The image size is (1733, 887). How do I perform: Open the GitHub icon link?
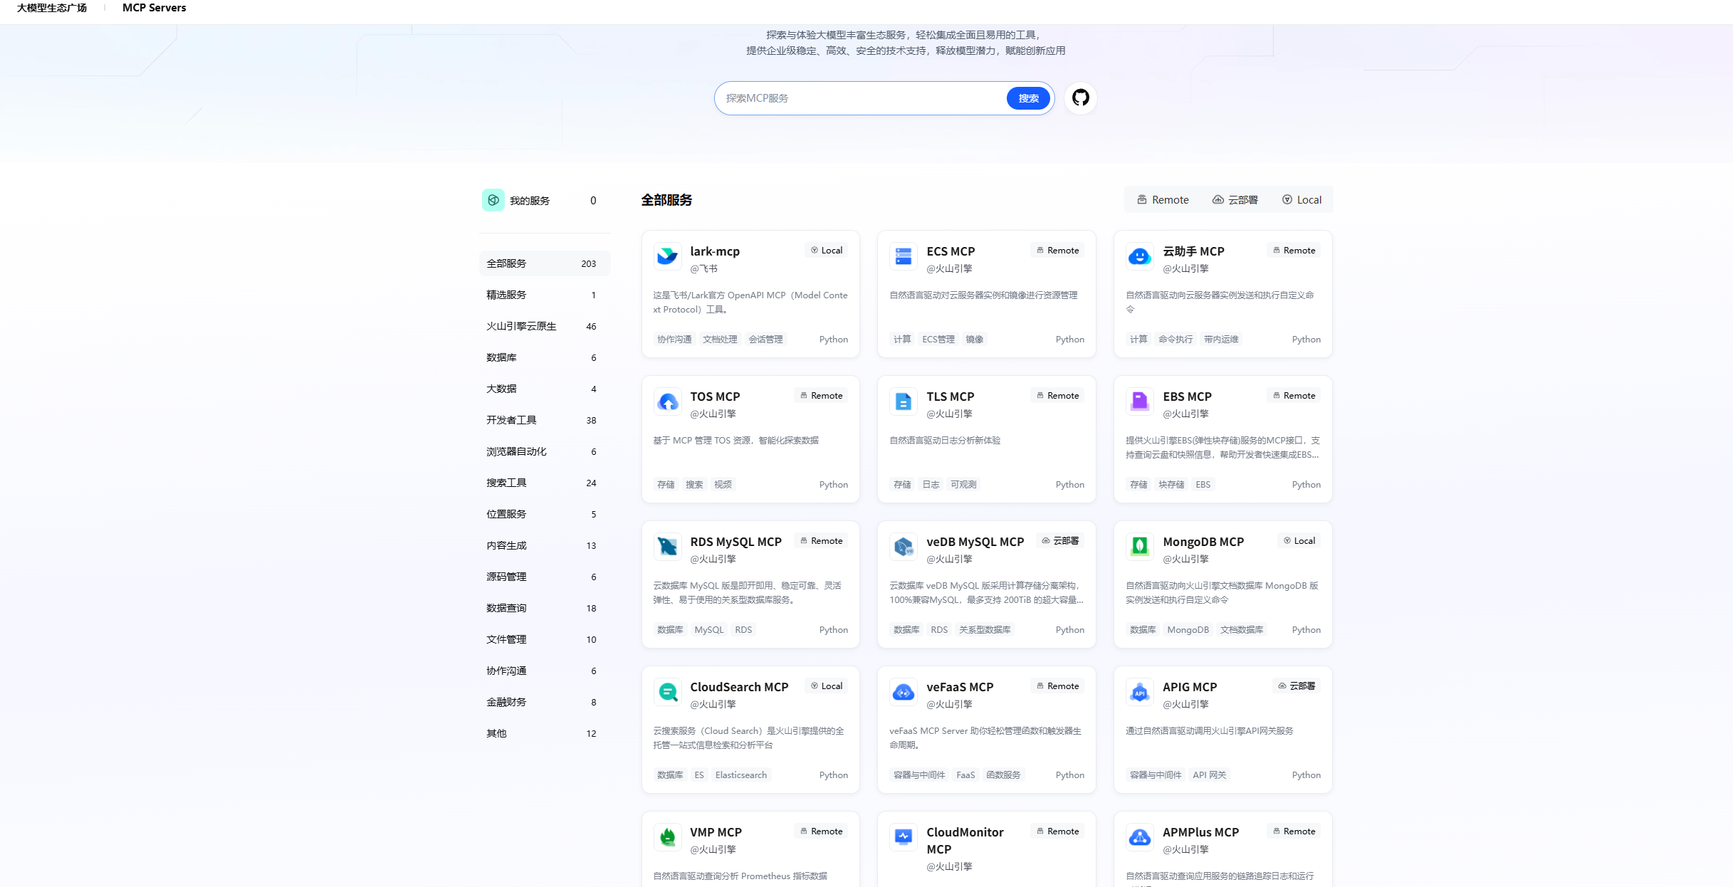1080,98
